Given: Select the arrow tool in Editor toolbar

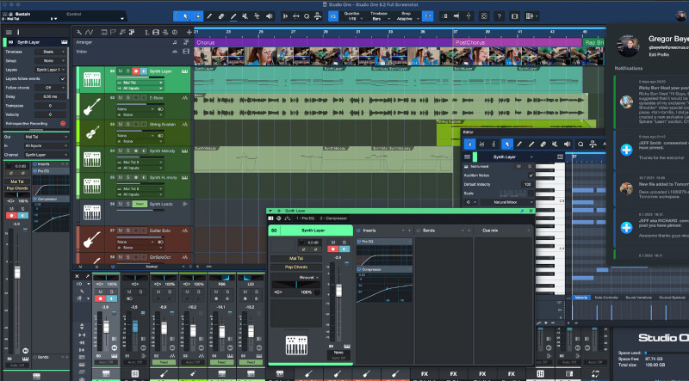Looking at the screenshot, I should 507,144.
